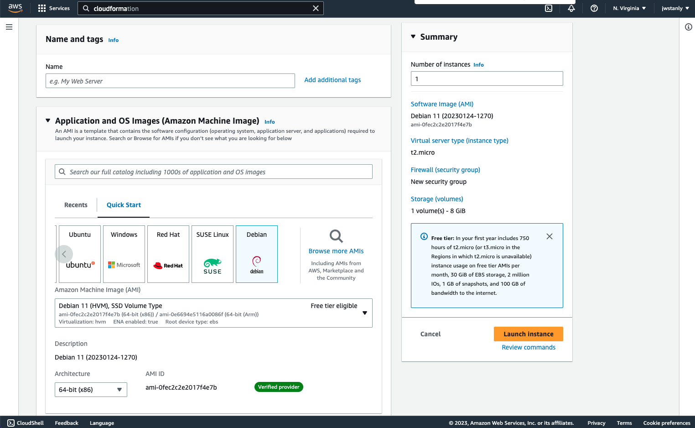Collapse Application and OS Images section
695x428 pixels.
tap(48, 120)
